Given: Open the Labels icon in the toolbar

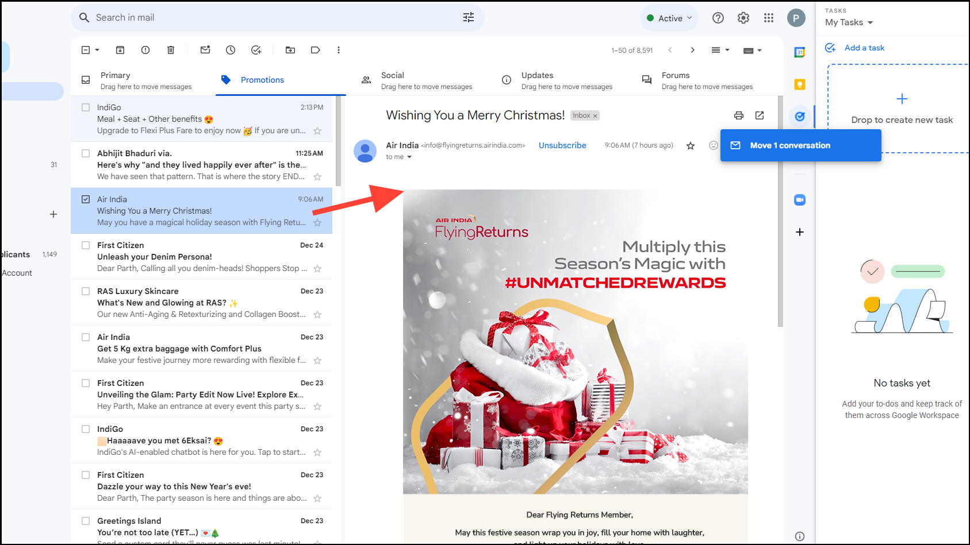Looking at the screenshot, I should coord(316,50).
